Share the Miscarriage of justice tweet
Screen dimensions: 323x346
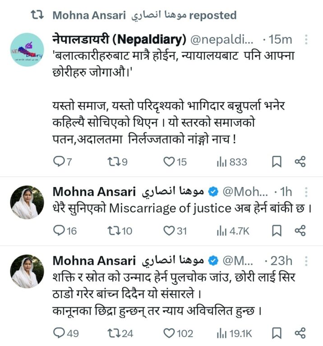point(300,231)
